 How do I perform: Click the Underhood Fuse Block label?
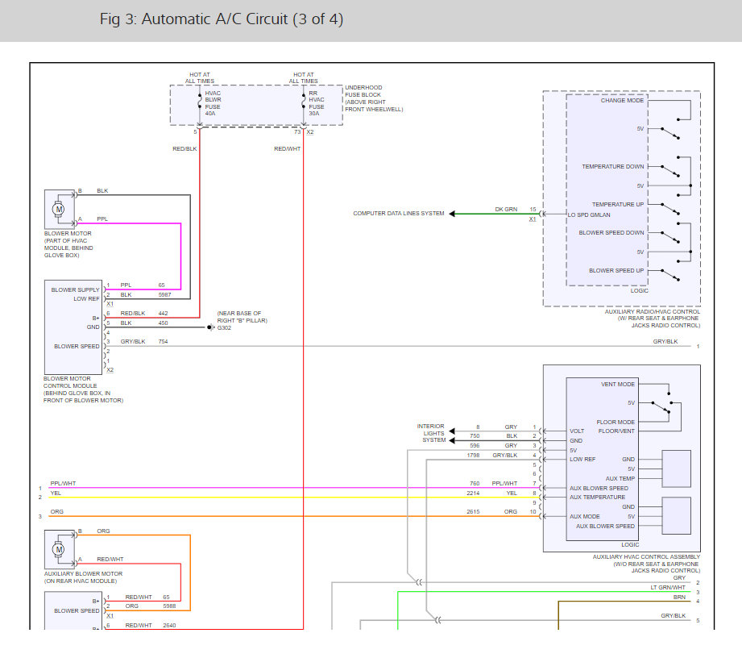pyautogui.click(x=374, y=98)
